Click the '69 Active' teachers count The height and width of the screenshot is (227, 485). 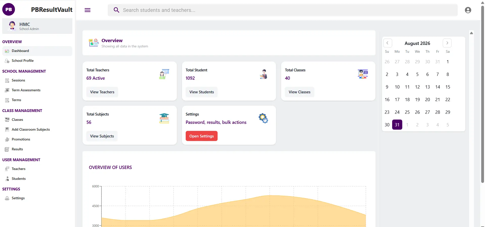(x=96, y=78)
